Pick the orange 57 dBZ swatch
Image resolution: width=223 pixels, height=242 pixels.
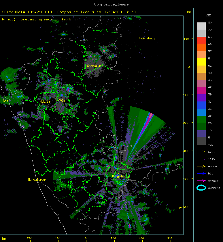pos(201,47)
